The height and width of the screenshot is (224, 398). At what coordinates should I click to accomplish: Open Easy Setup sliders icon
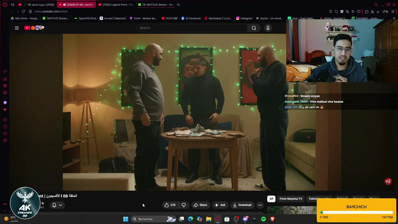pyautogui.click(x=393, y=12)
